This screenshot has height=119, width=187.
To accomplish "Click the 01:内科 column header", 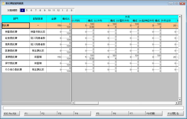I will tap(79, 21).
